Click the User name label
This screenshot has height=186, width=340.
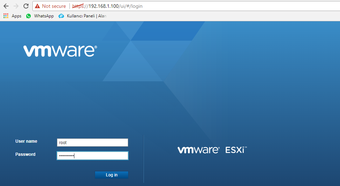click(x=26, y=141)
